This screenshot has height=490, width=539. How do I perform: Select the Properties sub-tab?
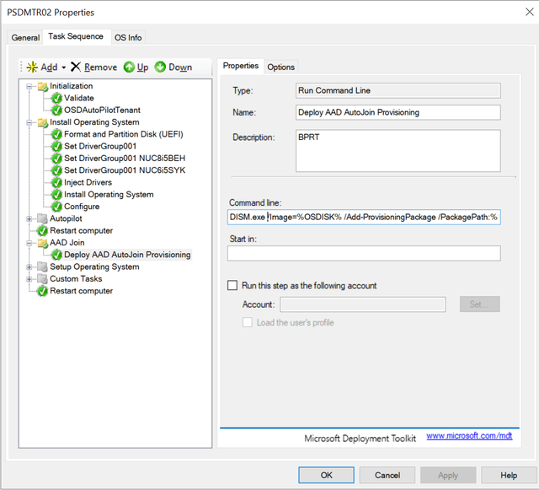[241, 66]
